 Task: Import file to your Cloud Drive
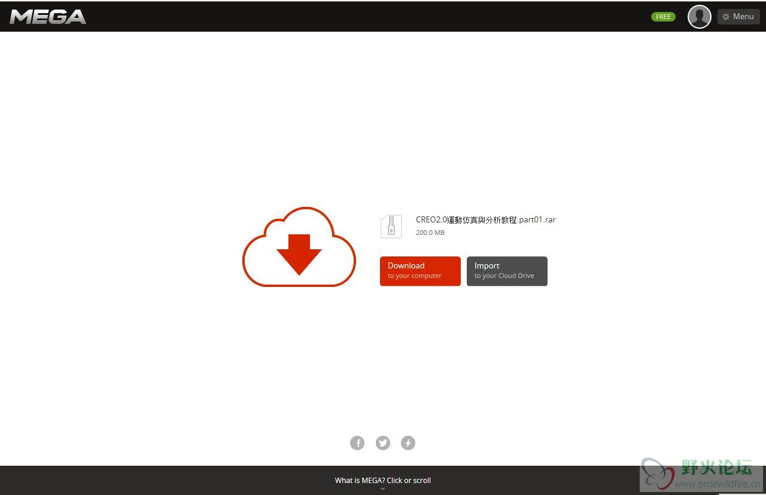tap(507, 271)
